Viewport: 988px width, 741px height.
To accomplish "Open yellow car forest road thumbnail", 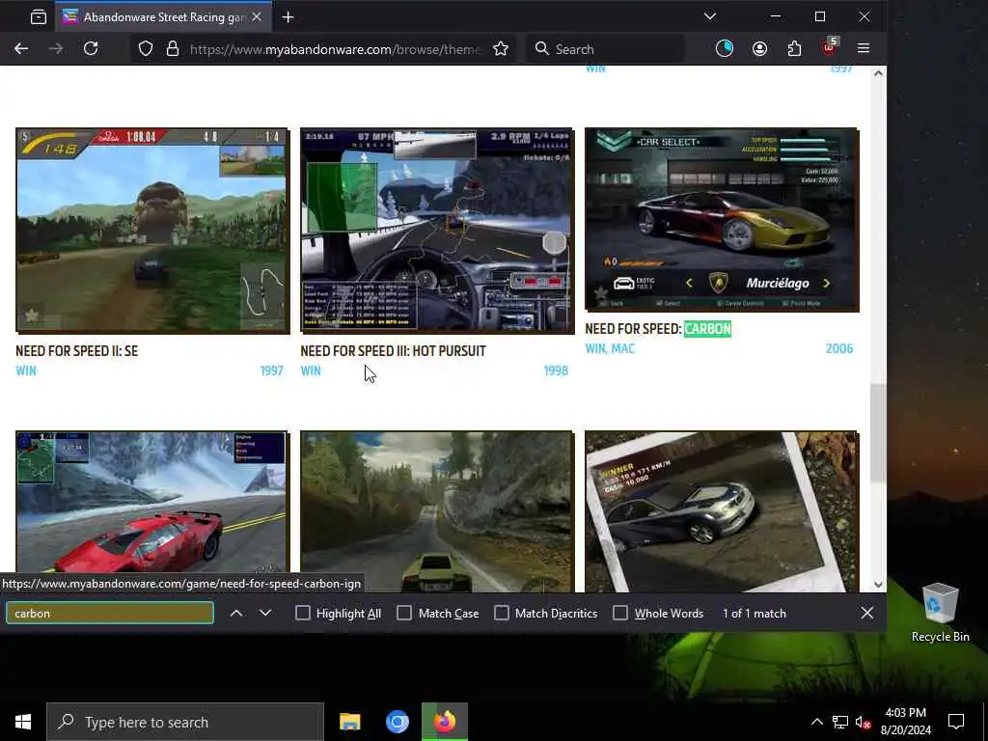I will 437,511.
